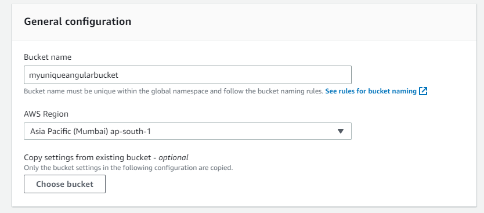Click the word Mumbai in the region dropdown

pos(92,132)
